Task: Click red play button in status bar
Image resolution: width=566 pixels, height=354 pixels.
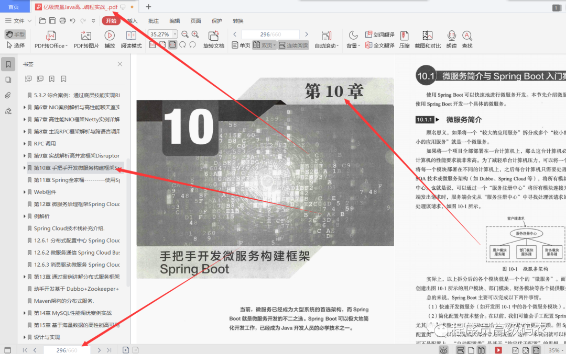Action: (498, 350)
